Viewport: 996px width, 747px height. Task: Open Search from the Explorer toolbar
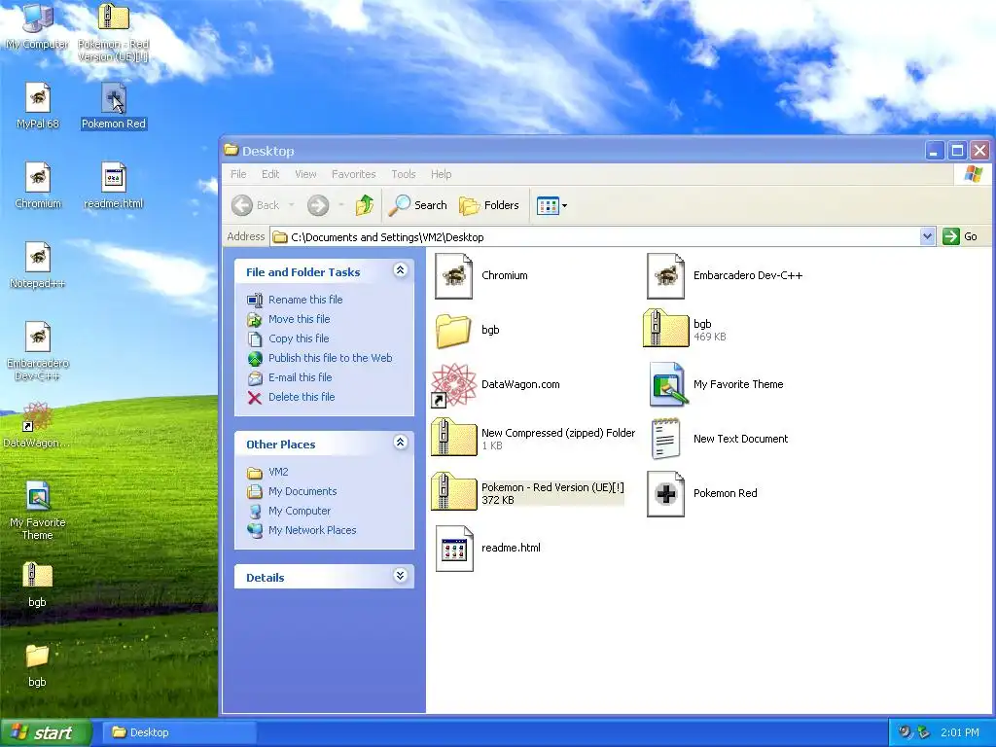(418, 205)
